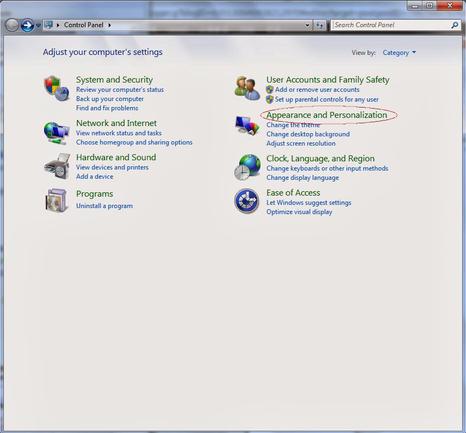
Task: Expand the arrow before Control Panel breadcrumb
Action: (58, 25)
